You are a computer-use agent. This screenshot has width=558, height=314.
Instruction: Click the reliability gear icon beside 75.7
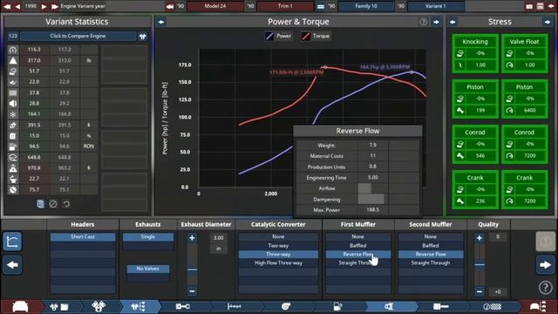coord(13,190)
